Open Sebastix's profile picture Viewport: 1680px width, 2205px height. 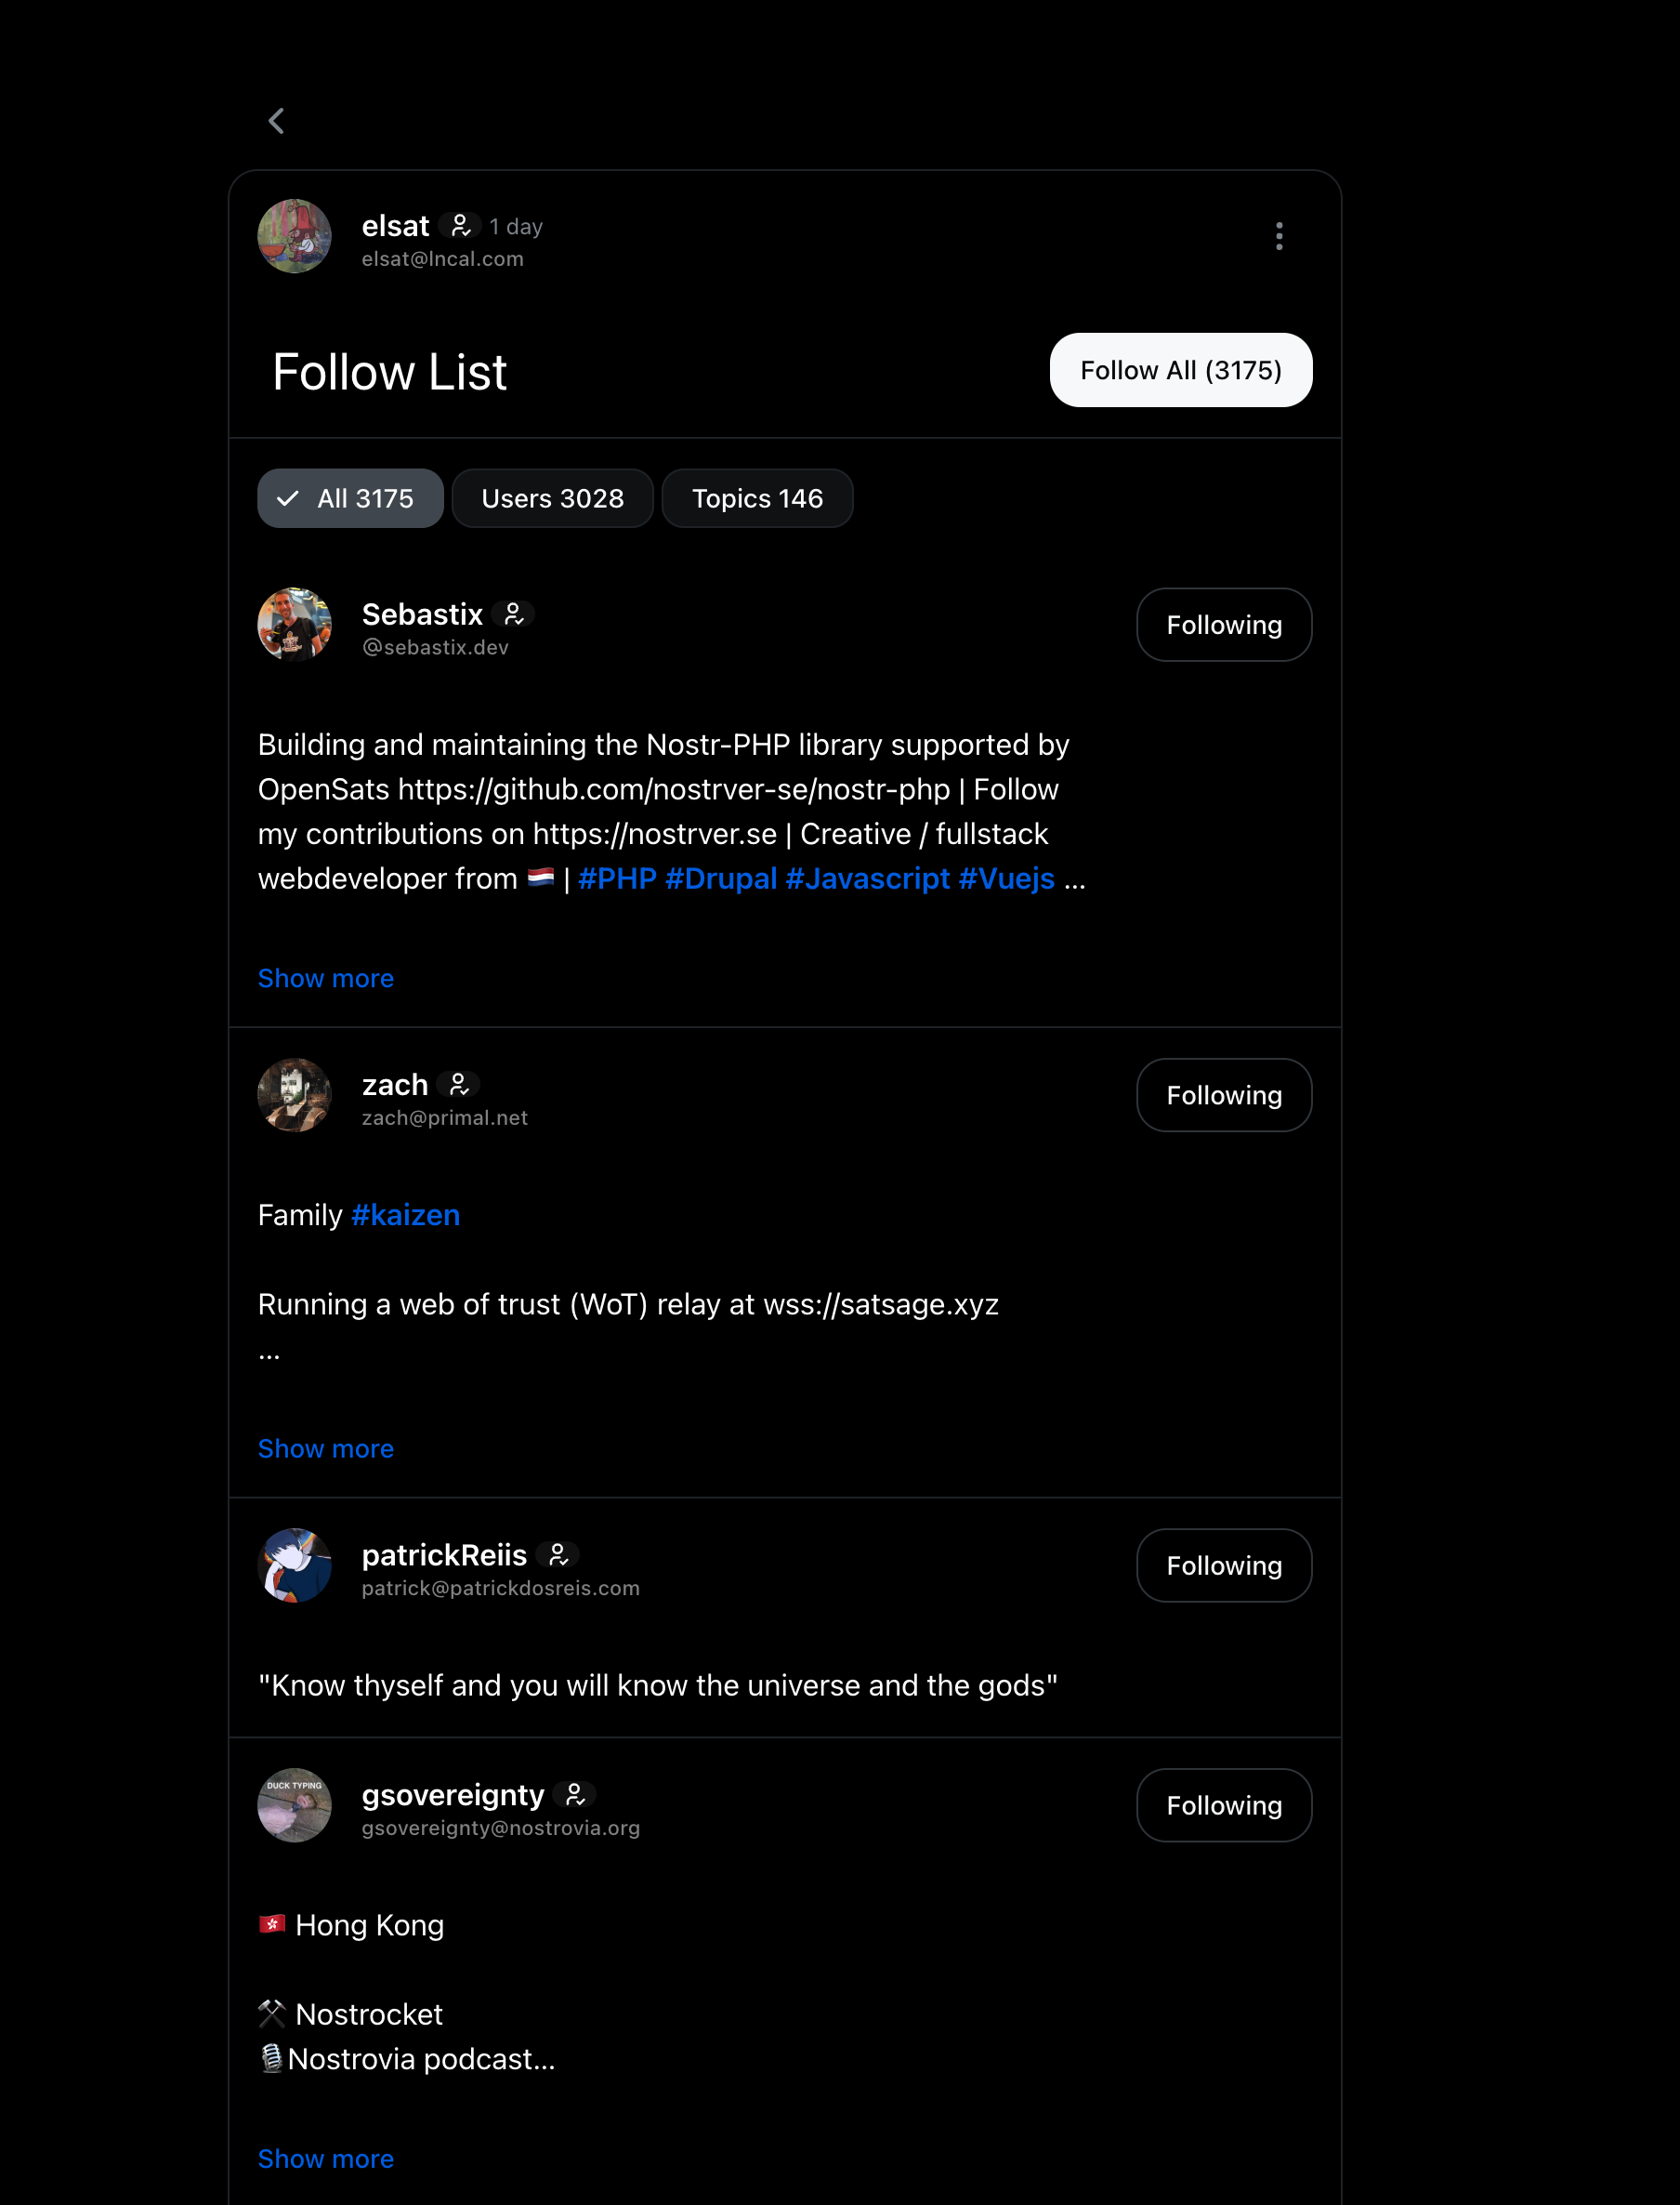294,625
